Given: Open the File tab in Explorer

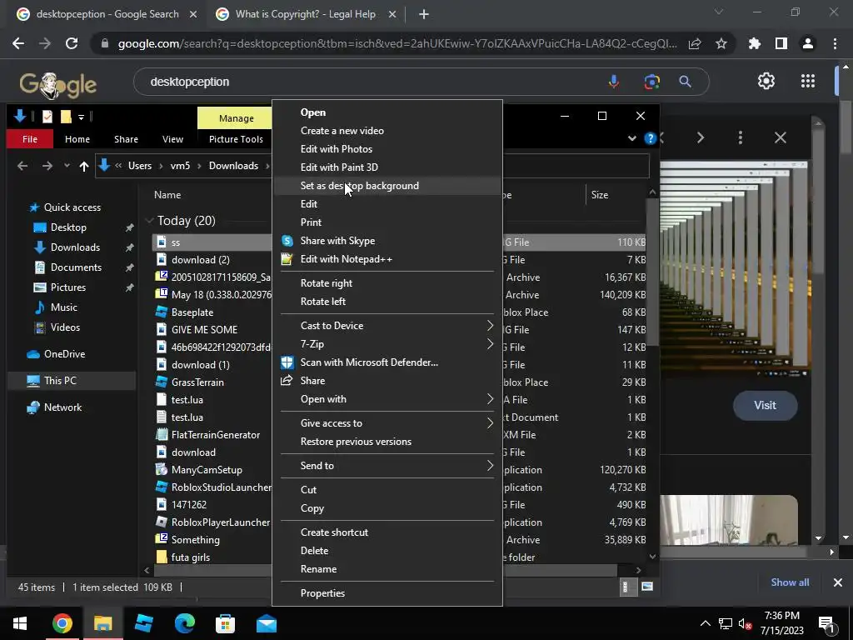Looking at the screenshot, I should pyautogui.click(x=30, y=139).
